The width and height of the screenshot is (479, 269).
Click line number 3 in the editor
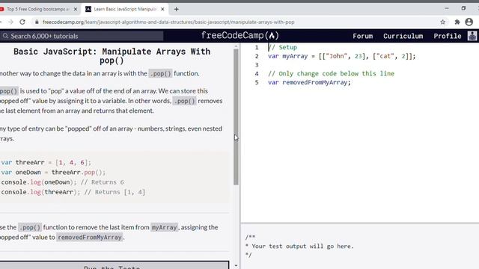click(x=257, y=65)
